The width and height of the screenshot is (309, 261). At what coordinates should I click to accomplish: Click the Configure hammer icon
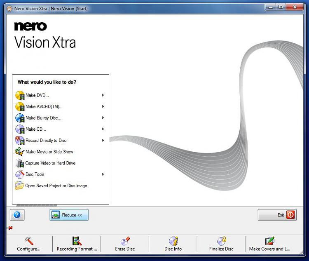coord(29,241)
